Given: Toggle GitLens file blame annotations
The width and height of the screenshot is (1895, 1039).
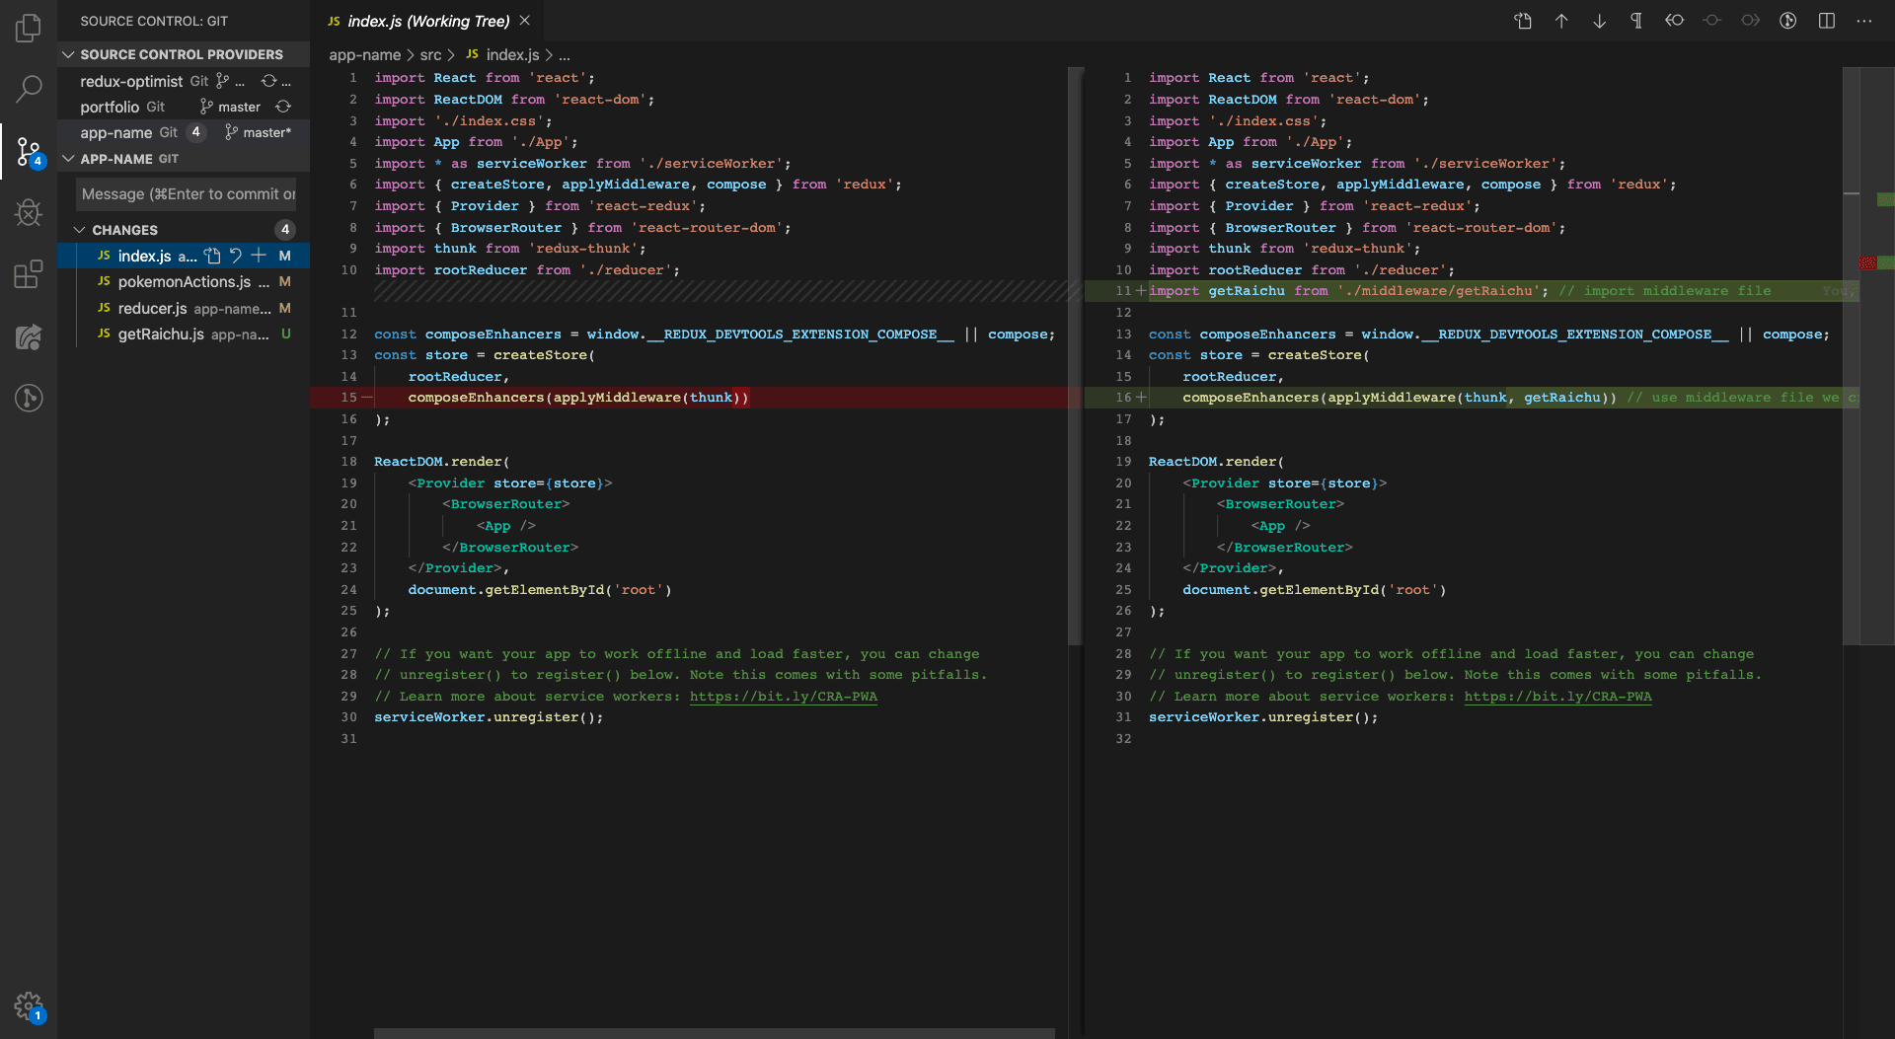Looking at the screenshot, I should click(1788, 21).
